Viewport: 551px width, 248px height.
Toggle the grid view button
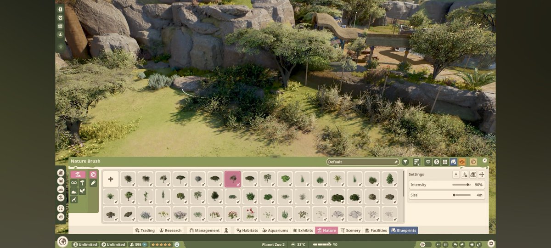pyautogui.click(x=445, y=162)
